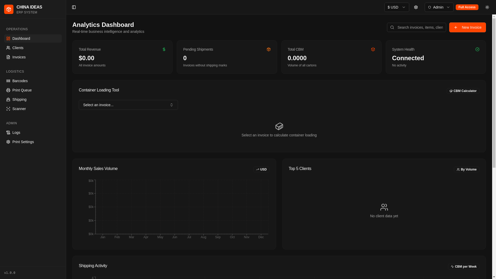
Task: Open the Scanner page
Action: click(x=33, y=109)
